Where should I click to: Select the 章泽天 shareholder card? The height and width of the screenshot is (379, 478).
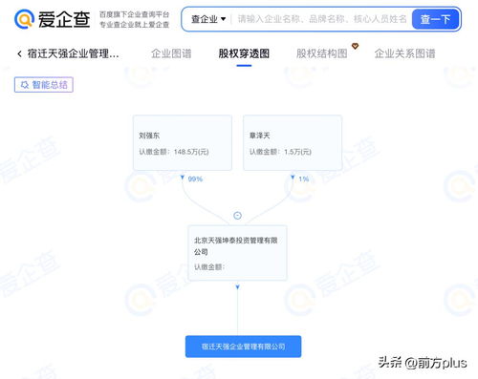click(x=293, y=142)
